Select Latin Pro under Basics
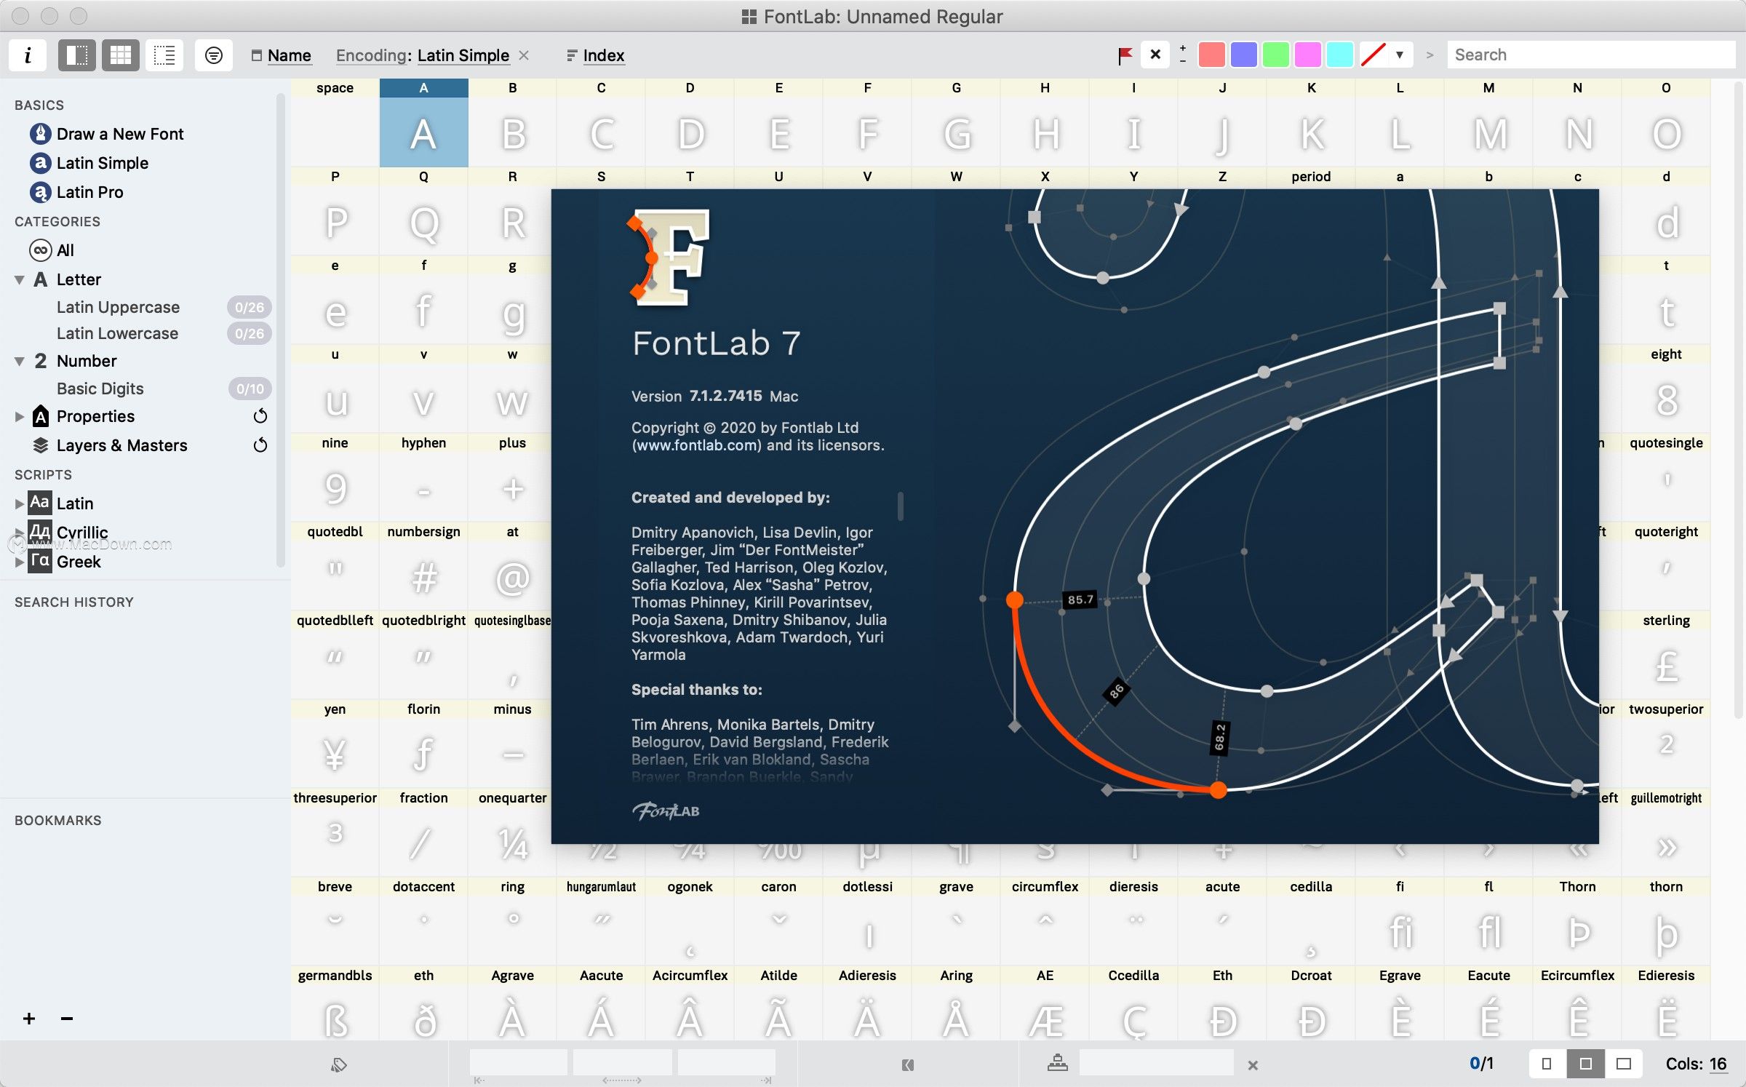This screenshot has width=1746, height=1087. [89, 192]
